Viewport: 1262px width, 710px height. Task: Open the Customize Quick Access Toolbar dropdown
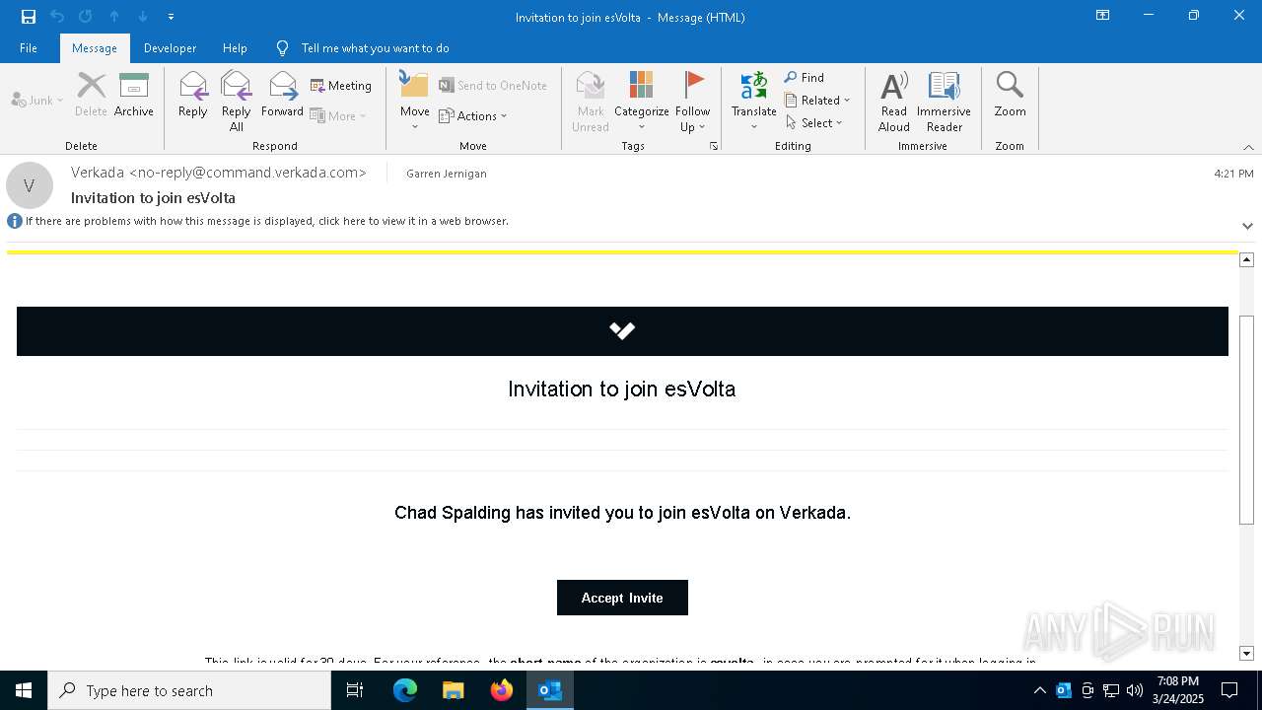[x=172, y=17]
